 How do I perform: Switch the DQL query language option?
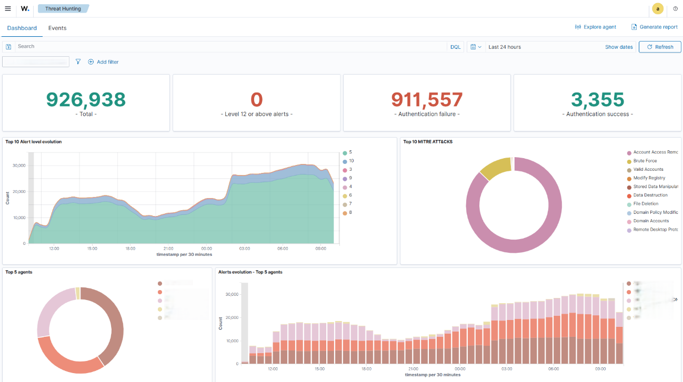(455, 47)
